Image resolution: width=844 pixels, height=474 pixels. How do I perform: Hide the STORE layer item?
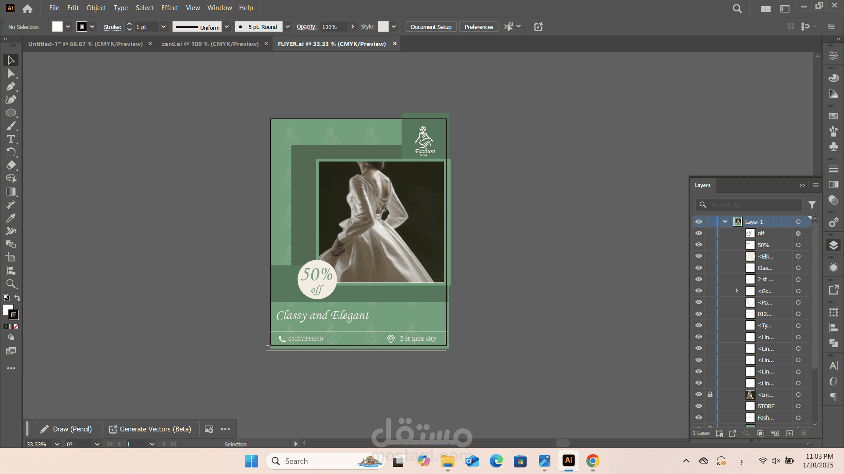pos(698,406)
